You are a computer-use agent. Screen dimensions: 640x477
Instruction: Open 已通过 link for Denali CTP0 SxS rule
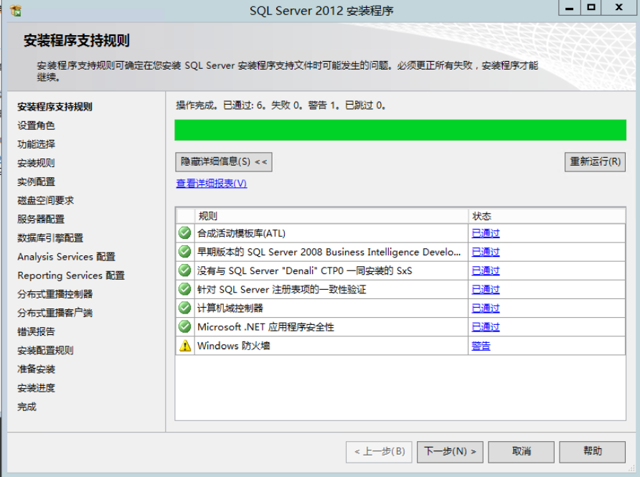point(486,271)
